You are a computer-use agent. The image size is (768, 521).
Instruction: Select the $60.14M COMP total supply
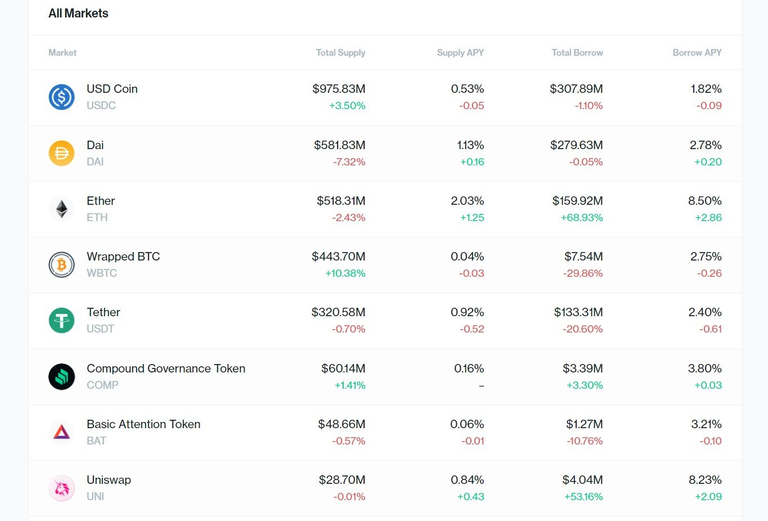343,369
